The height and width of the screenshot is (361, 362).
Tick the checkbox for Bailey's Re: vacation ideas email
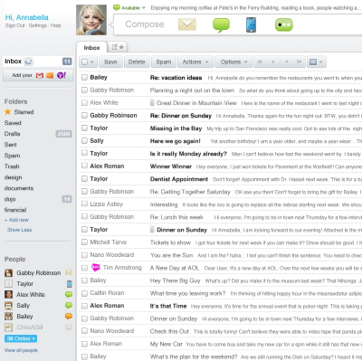[84, 78]
